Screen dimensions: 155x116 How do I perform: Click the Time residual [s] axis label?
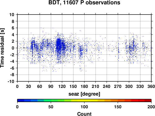point(2,48)
